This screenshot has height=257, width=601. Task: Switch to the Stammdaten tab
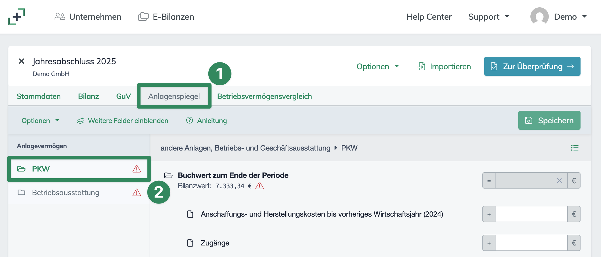(x=39, y=96)
